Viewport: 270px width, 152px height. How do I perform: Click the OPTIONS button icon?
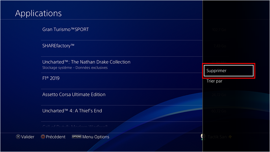(77, 136)
